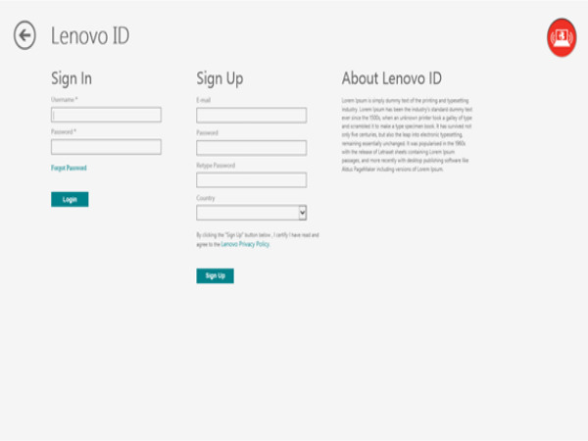Select the E-mail input field

tap(251, 115)
